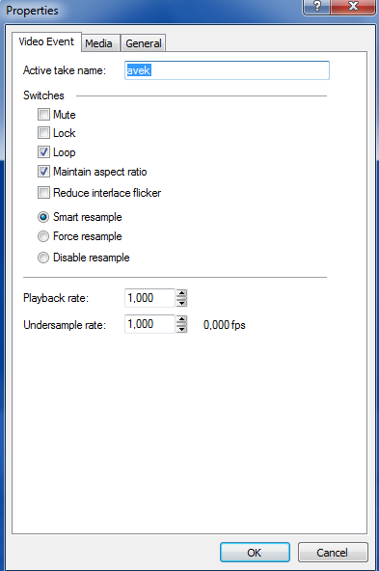The image size is (379, 571).
Task: Click the Switches section label
Action: (x=43, y=95)
